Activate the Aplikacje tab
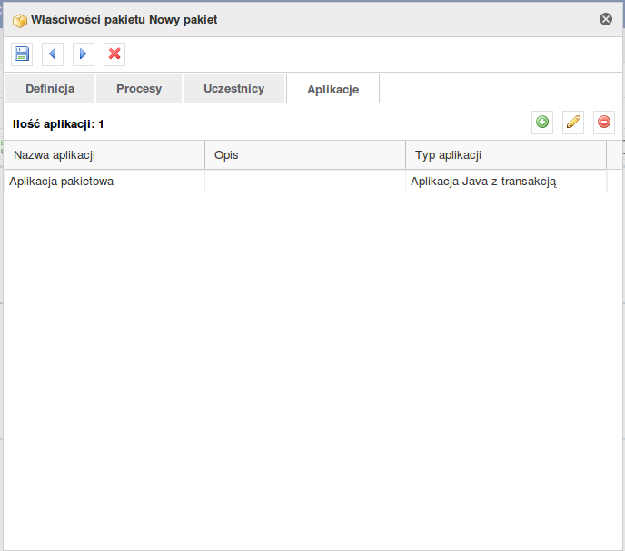The width and height of the screenshot is (625, 551). point(332,89)
